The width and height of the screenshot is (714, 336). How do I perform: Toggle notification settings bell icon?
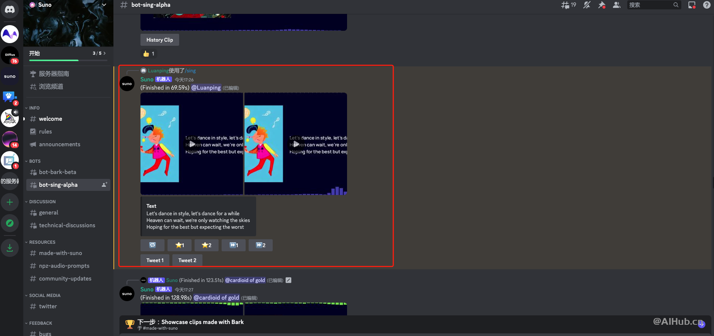[587, 5]
